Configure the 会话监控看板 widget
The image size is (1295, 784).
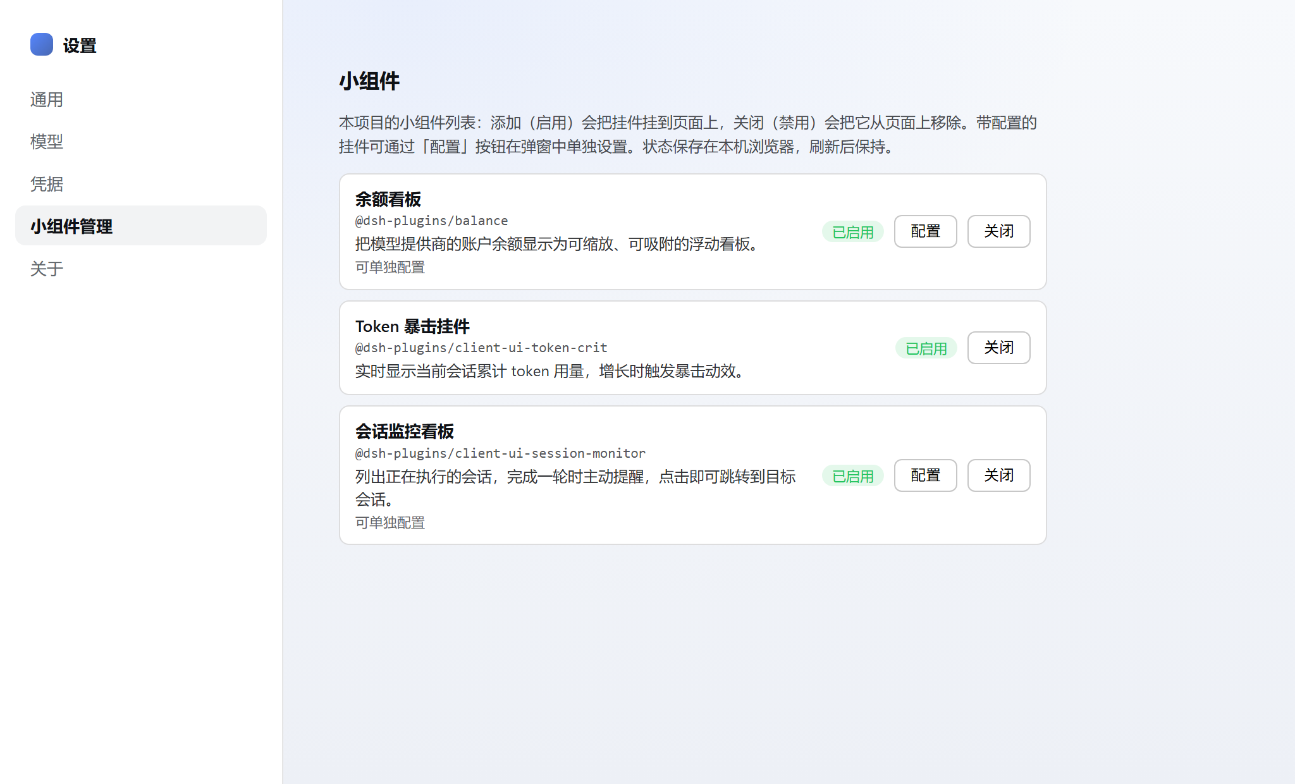tap(925, 475)
